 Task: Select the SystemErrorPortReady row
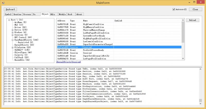(x=119, y=36)
